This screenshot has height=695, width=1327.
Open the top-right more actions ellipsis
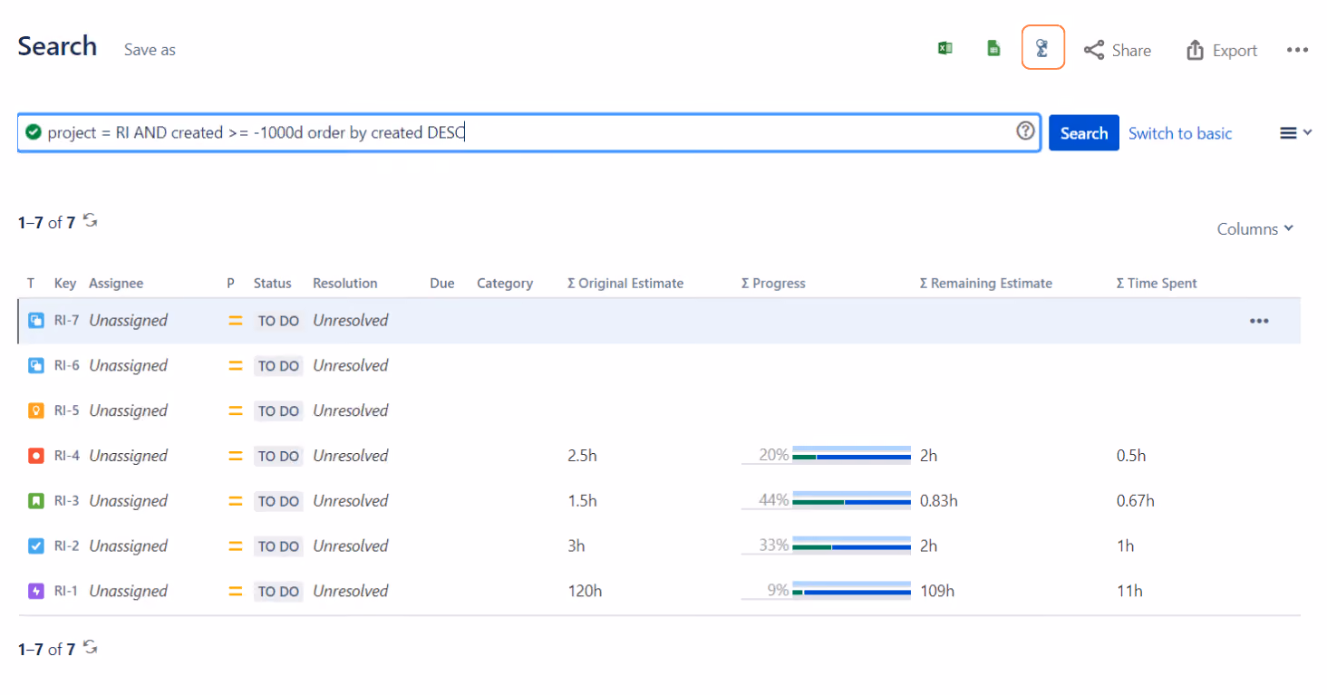pos(1297,50)
